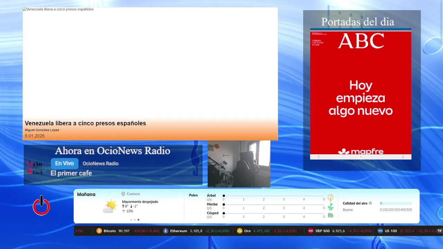This screenshot has height=249, width=443.
Task: Click the S&P 500 name in ticker
Action: point(323,231)
